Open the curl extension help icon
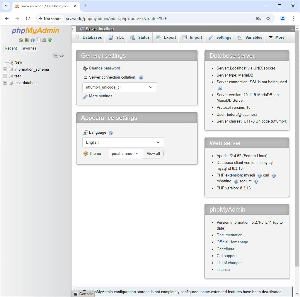This screenshot has height=297, width=300. [x=274, y=176]
